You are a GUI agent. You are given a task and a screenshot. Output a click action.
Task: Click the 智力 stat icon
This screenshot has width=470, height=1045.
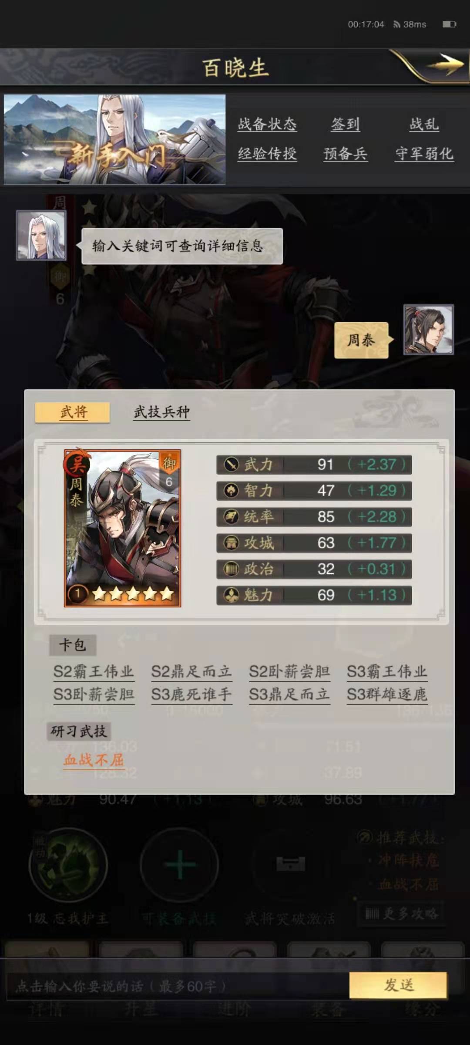point(231,491)
